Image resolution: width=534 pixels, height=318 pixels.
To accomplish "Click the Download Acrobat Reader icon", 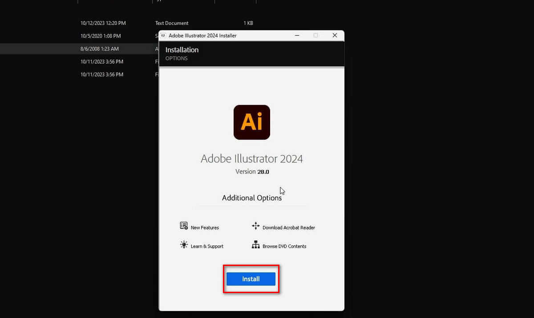I will point(255,226).
